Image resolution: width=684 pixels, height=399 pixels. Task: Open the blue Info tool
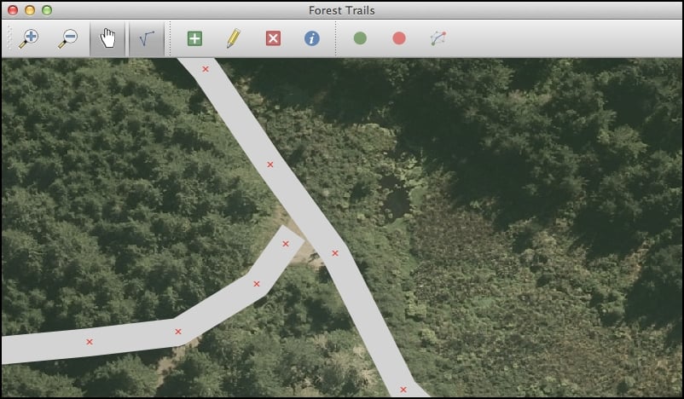click(x=312, y=38)
